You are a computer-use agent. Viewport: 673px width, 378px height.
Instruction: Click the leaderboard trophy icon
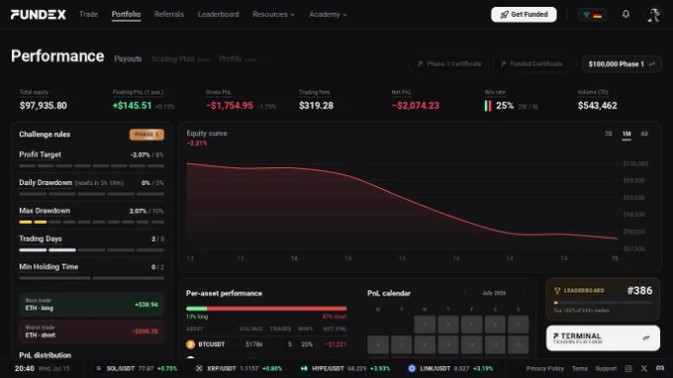(x=557, y=291)
